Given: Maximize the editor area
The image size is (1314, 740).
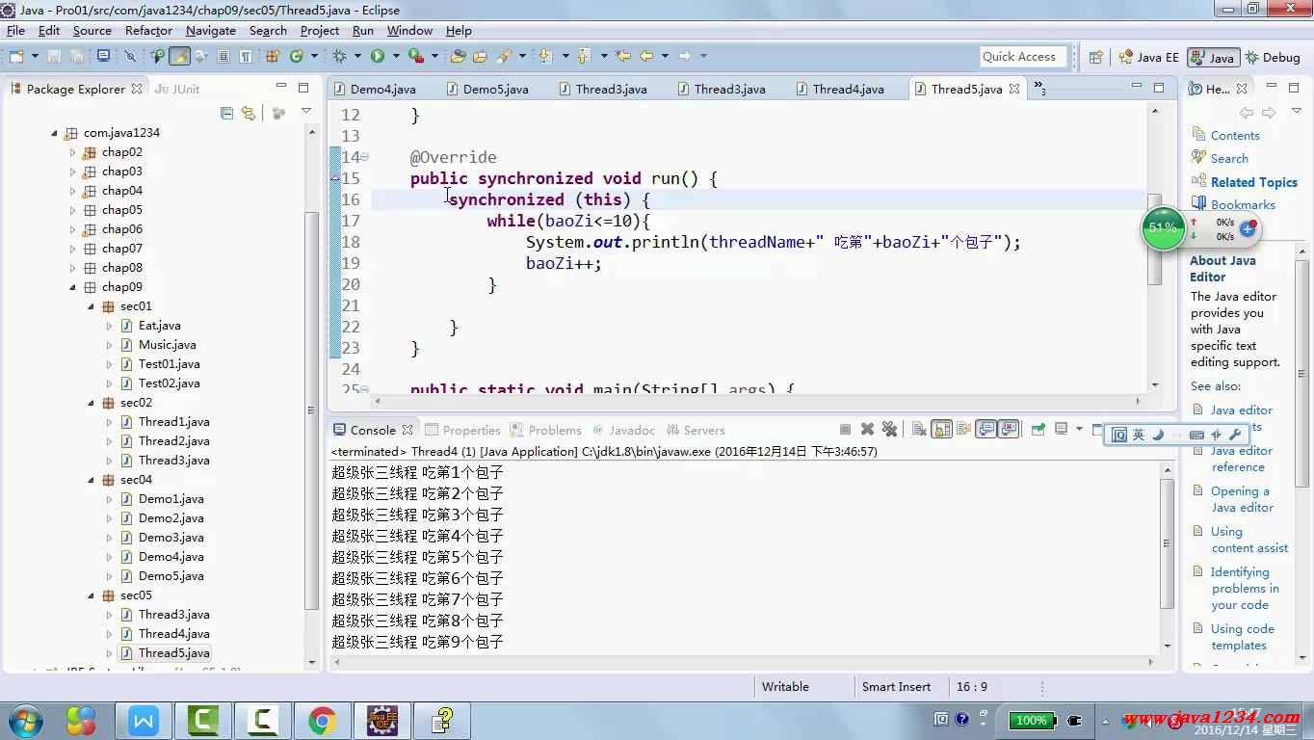Looking at the screenshot, I should 1159,88.
